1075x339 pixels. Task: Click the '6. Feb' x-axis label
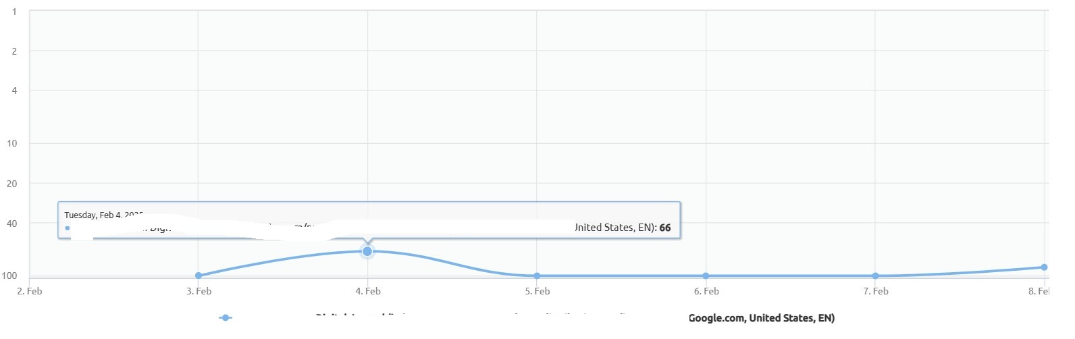click(x=706, y=291)
